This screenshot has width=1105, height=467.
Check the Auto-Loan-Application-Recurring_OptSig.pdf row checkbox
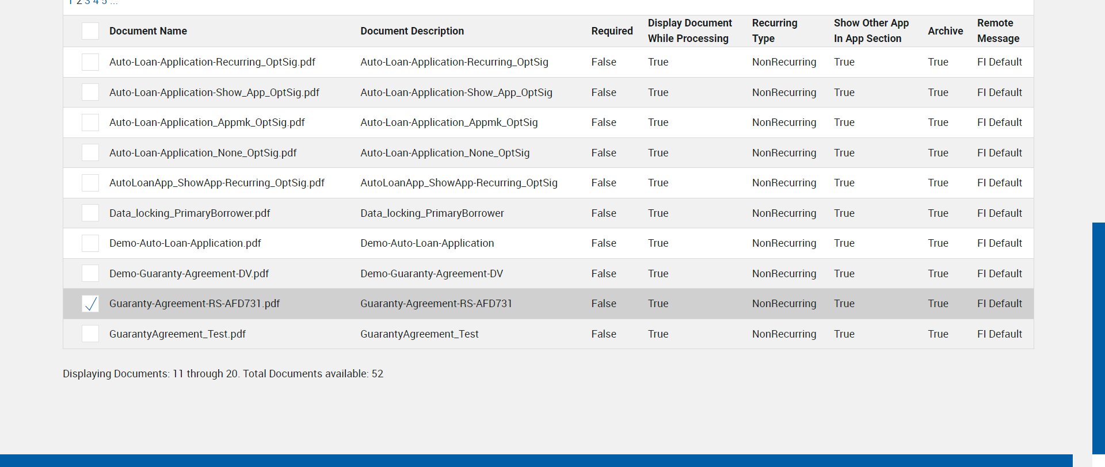tap(90, 62)
